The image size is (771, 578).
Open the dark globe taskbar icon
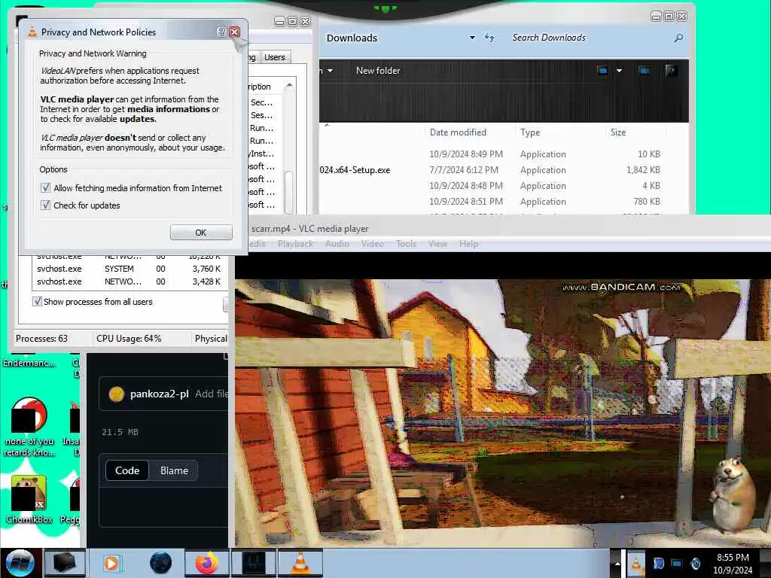click(x=161, y=563)
